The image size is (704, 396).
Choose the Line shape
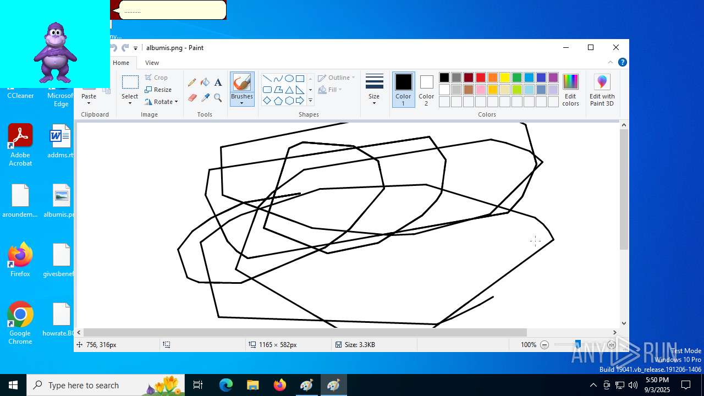click(267, 78)
